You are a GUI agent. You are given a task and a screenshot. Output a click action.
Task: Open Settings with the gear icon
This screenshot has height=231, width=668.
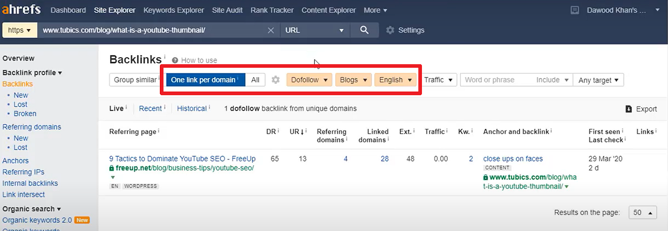pos(390,30)
